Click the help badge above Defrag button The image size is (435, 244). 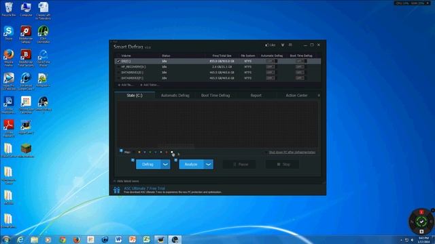tap(133, 160)
